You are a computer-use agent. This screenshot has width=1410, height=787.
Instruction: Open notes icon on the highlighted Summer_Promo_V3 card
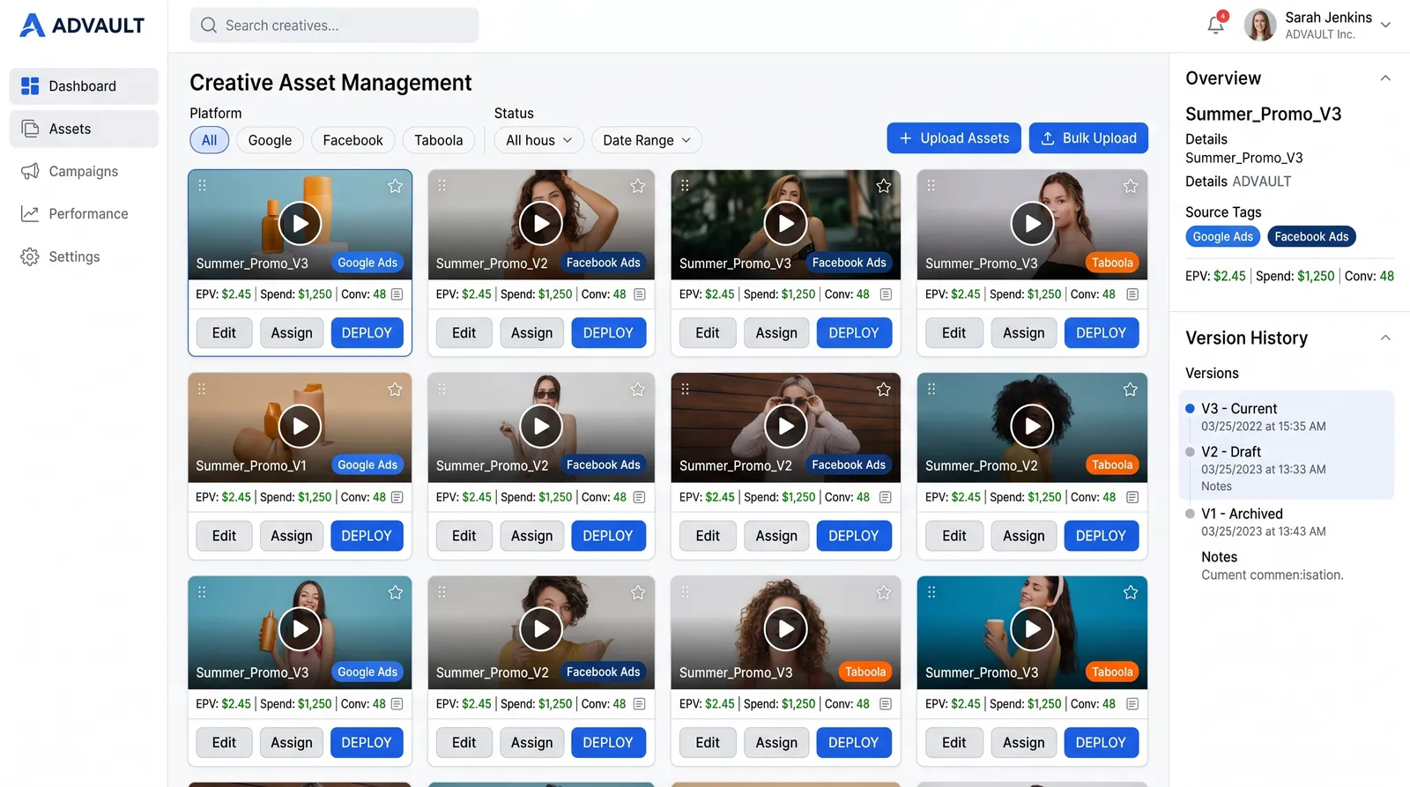397,294
